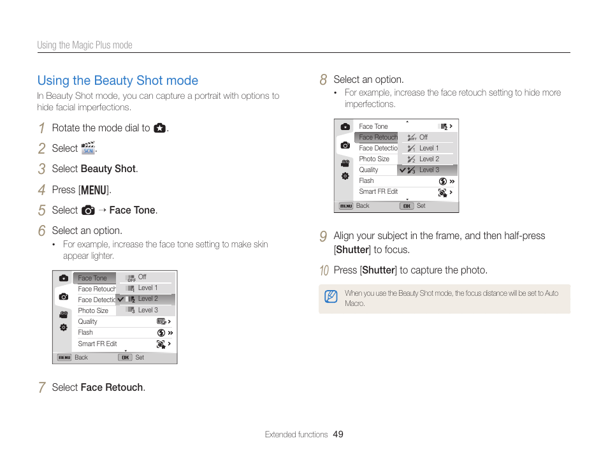The height and width of the screenshot is (459, 608).
Task: Click the Face Tone level 2 icon beside Face Tone row
Action: click(444, 126)
